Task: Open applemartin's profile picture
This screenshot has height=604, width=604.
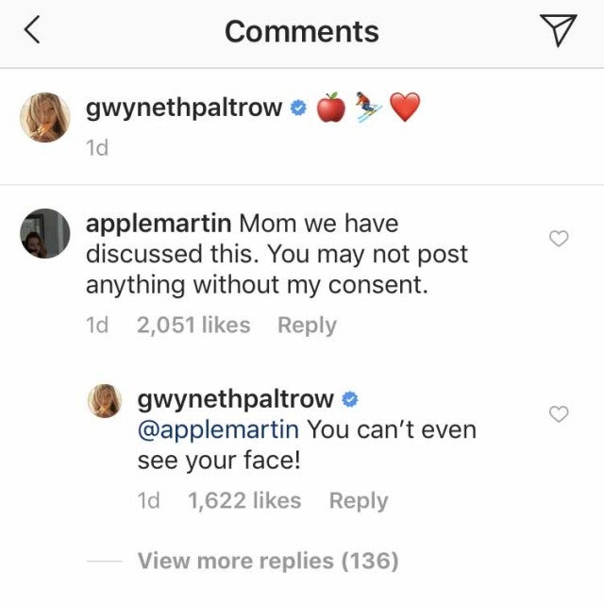Action: click(44, 233)
